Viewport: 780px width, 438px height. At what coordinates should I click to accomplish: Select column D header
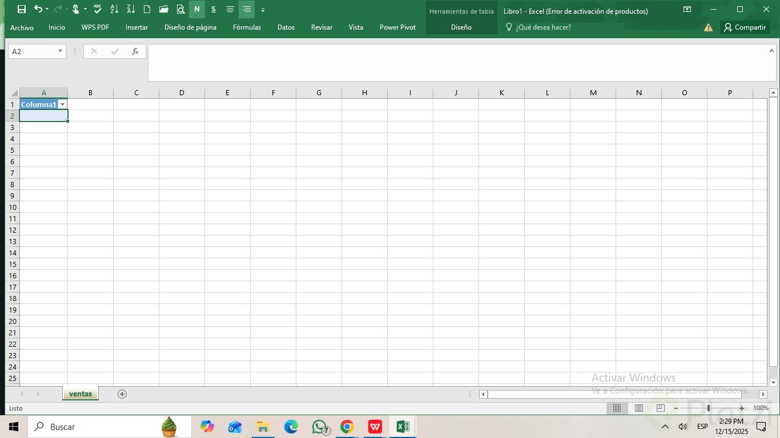182,93
